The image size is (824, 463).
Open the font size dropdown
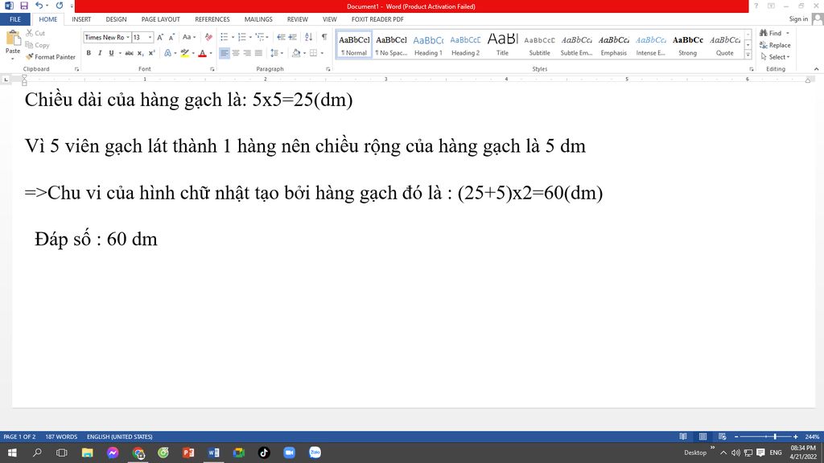pos(150,37)
